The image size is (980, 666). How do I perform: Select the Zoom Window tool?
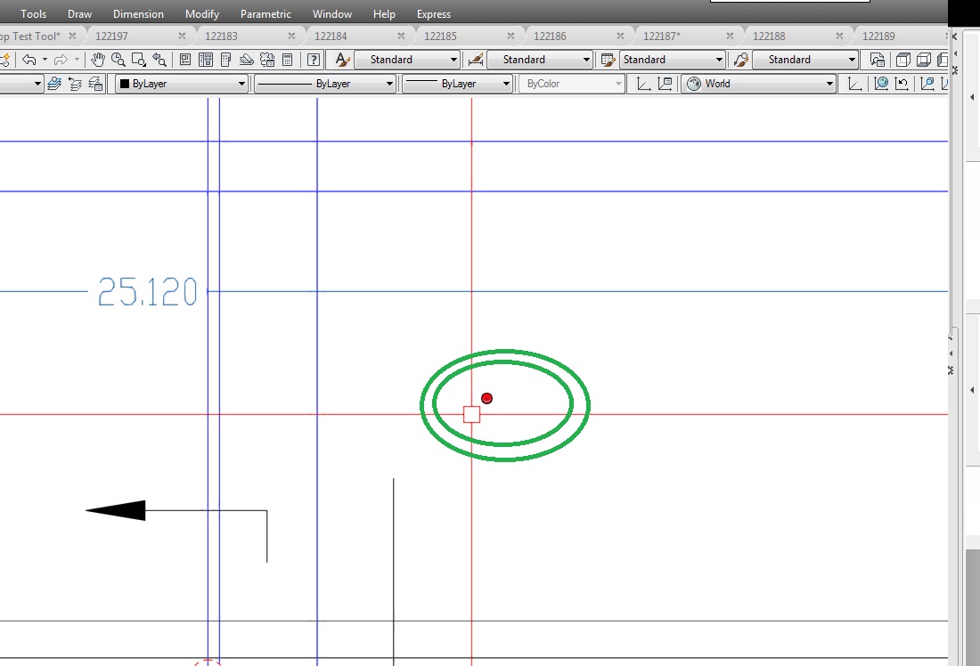pos(139,60)
